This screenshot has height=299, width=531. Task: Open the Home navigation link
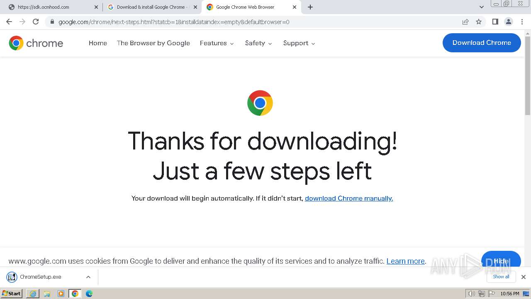click(x=98, y=43)
